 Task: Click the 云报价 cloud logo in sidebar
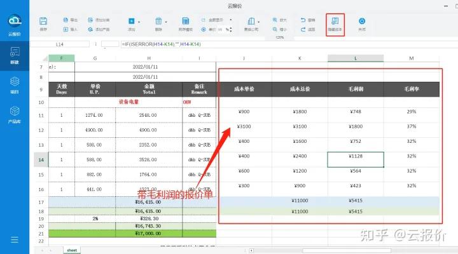click(15, 20)
